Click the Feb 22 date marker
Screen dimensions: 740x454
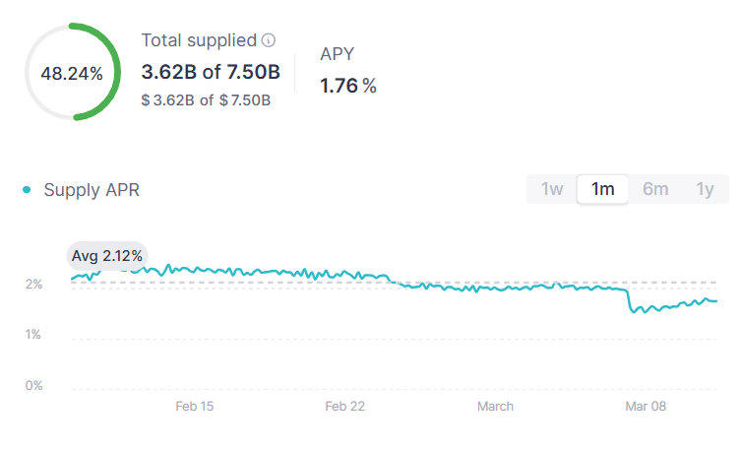(346, 406)
